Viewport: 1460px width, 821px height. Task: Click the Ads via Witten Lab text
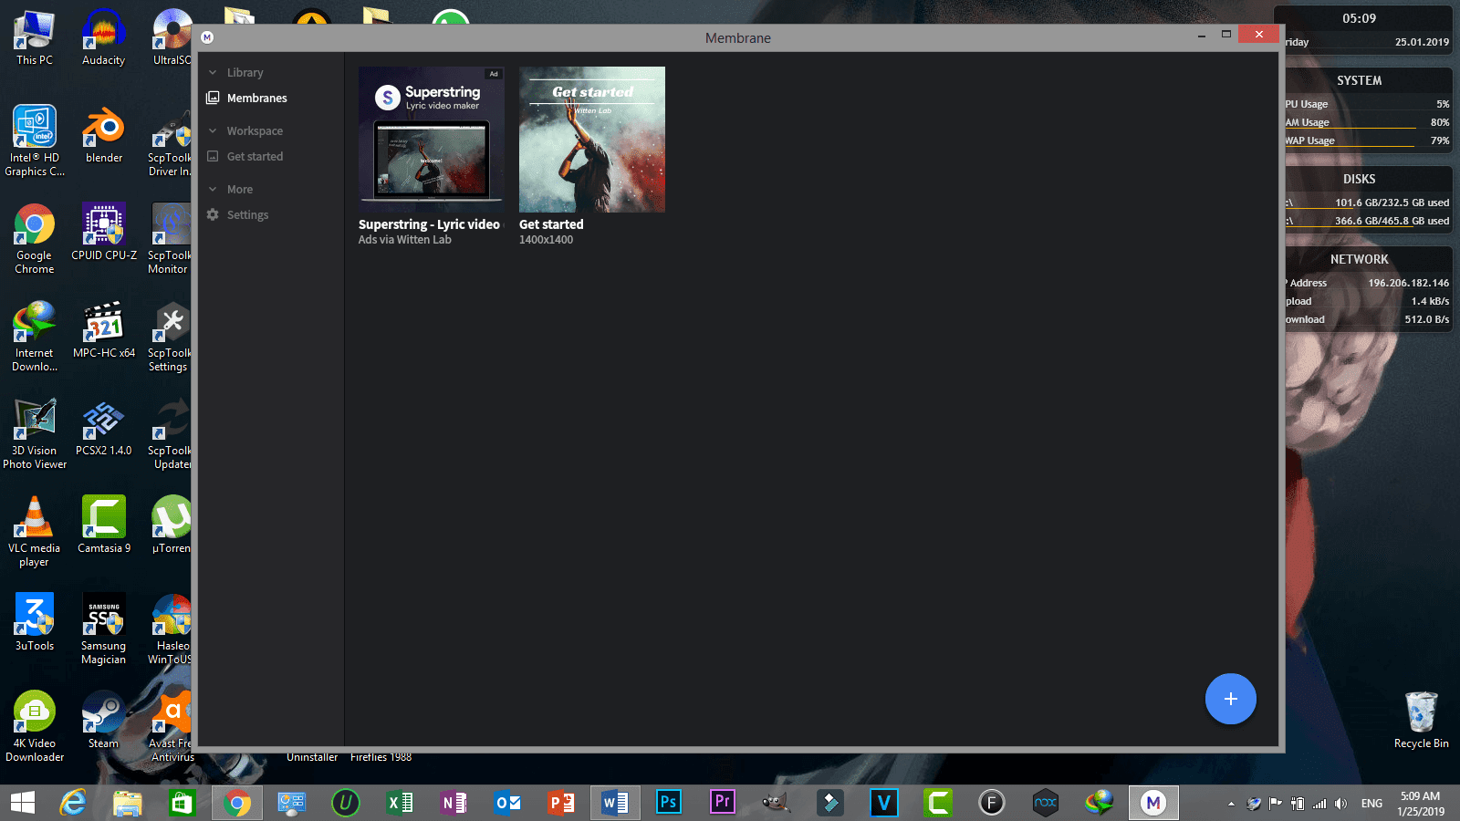(405, 240)
